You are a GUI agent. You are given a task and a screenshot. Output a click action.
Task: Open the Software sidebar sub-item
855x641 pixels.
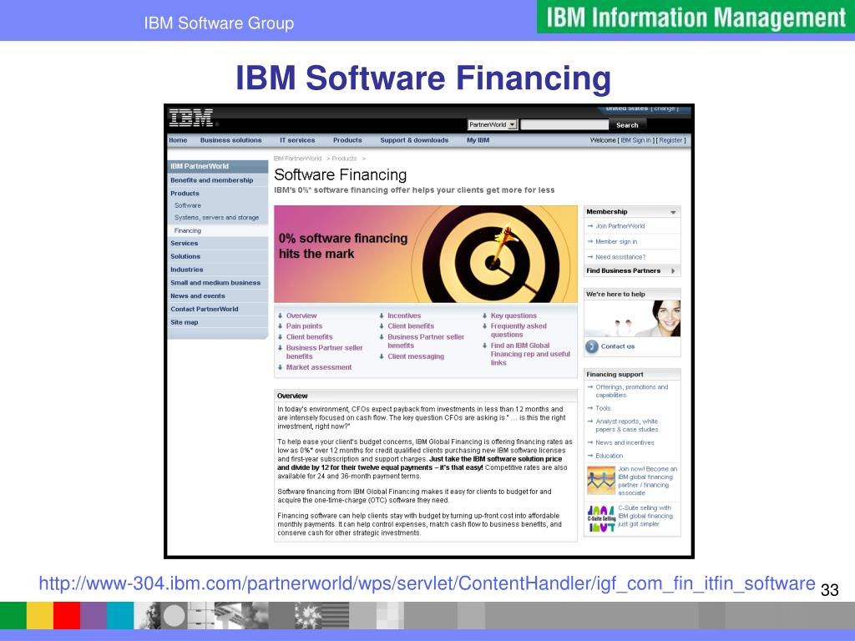tap(188, 205)
